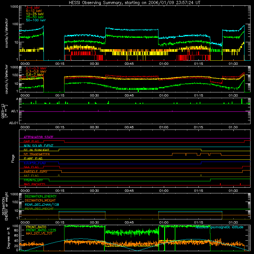Screen dimensions: 254x254
Task: Select the DECIMATION_ENERGY legend label
Action: (41, 196)
